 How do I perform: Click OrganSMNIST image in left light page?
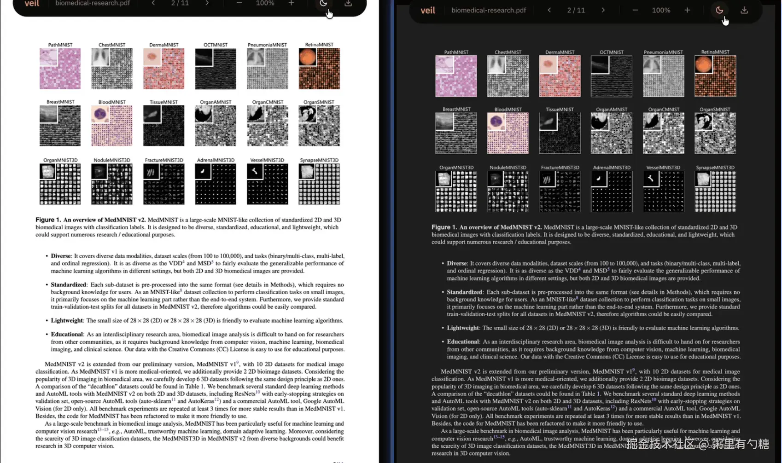319,126
